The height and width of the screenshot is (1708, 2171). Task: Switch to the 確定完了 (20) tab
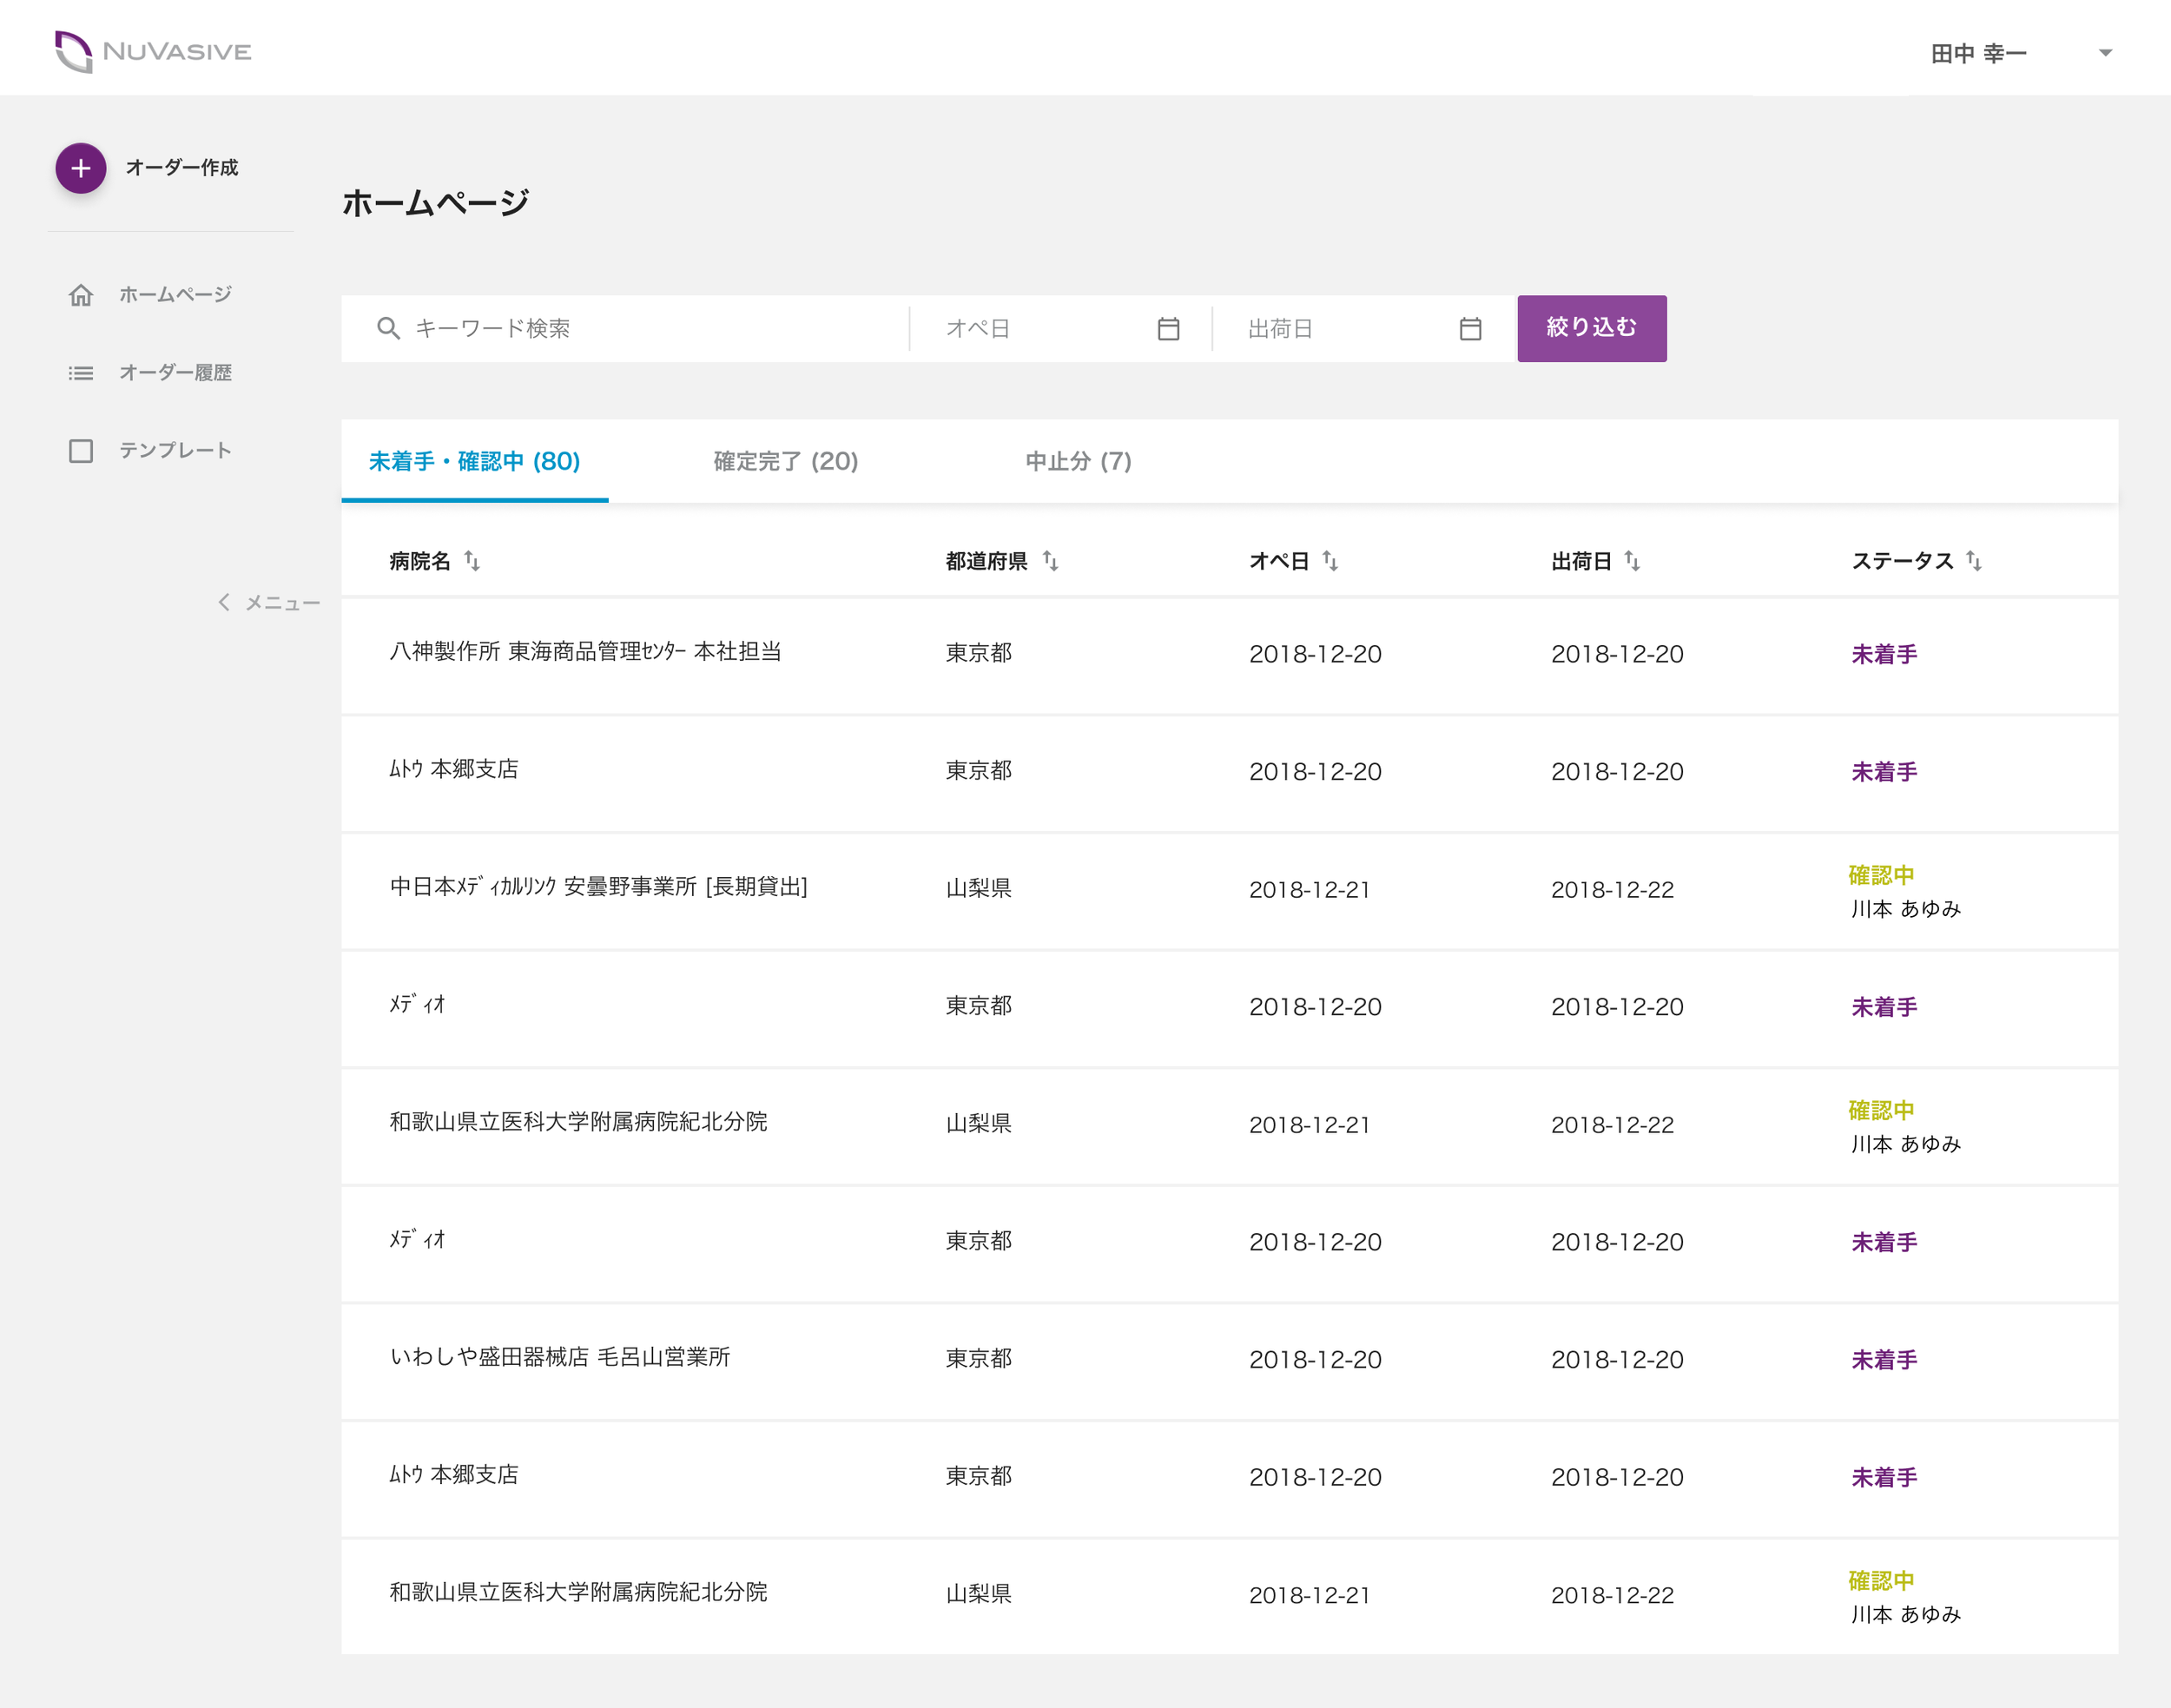[x=786, y=461]
